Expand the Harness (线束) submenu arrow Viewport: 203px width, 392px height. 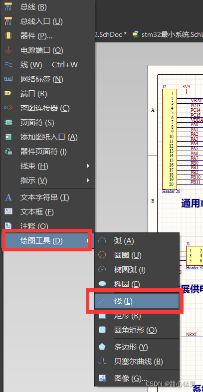pos(88,166)
